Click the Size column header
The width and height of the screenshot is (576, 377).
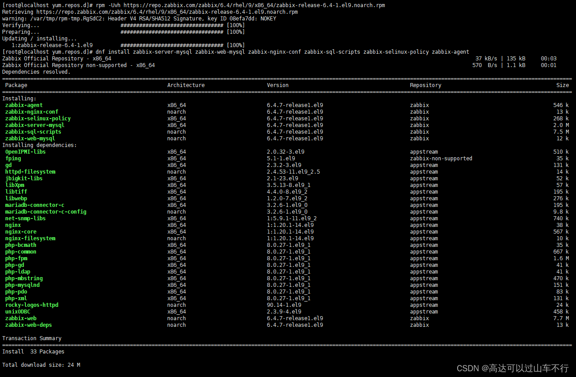pyautogui.click(x=563, y=85)
